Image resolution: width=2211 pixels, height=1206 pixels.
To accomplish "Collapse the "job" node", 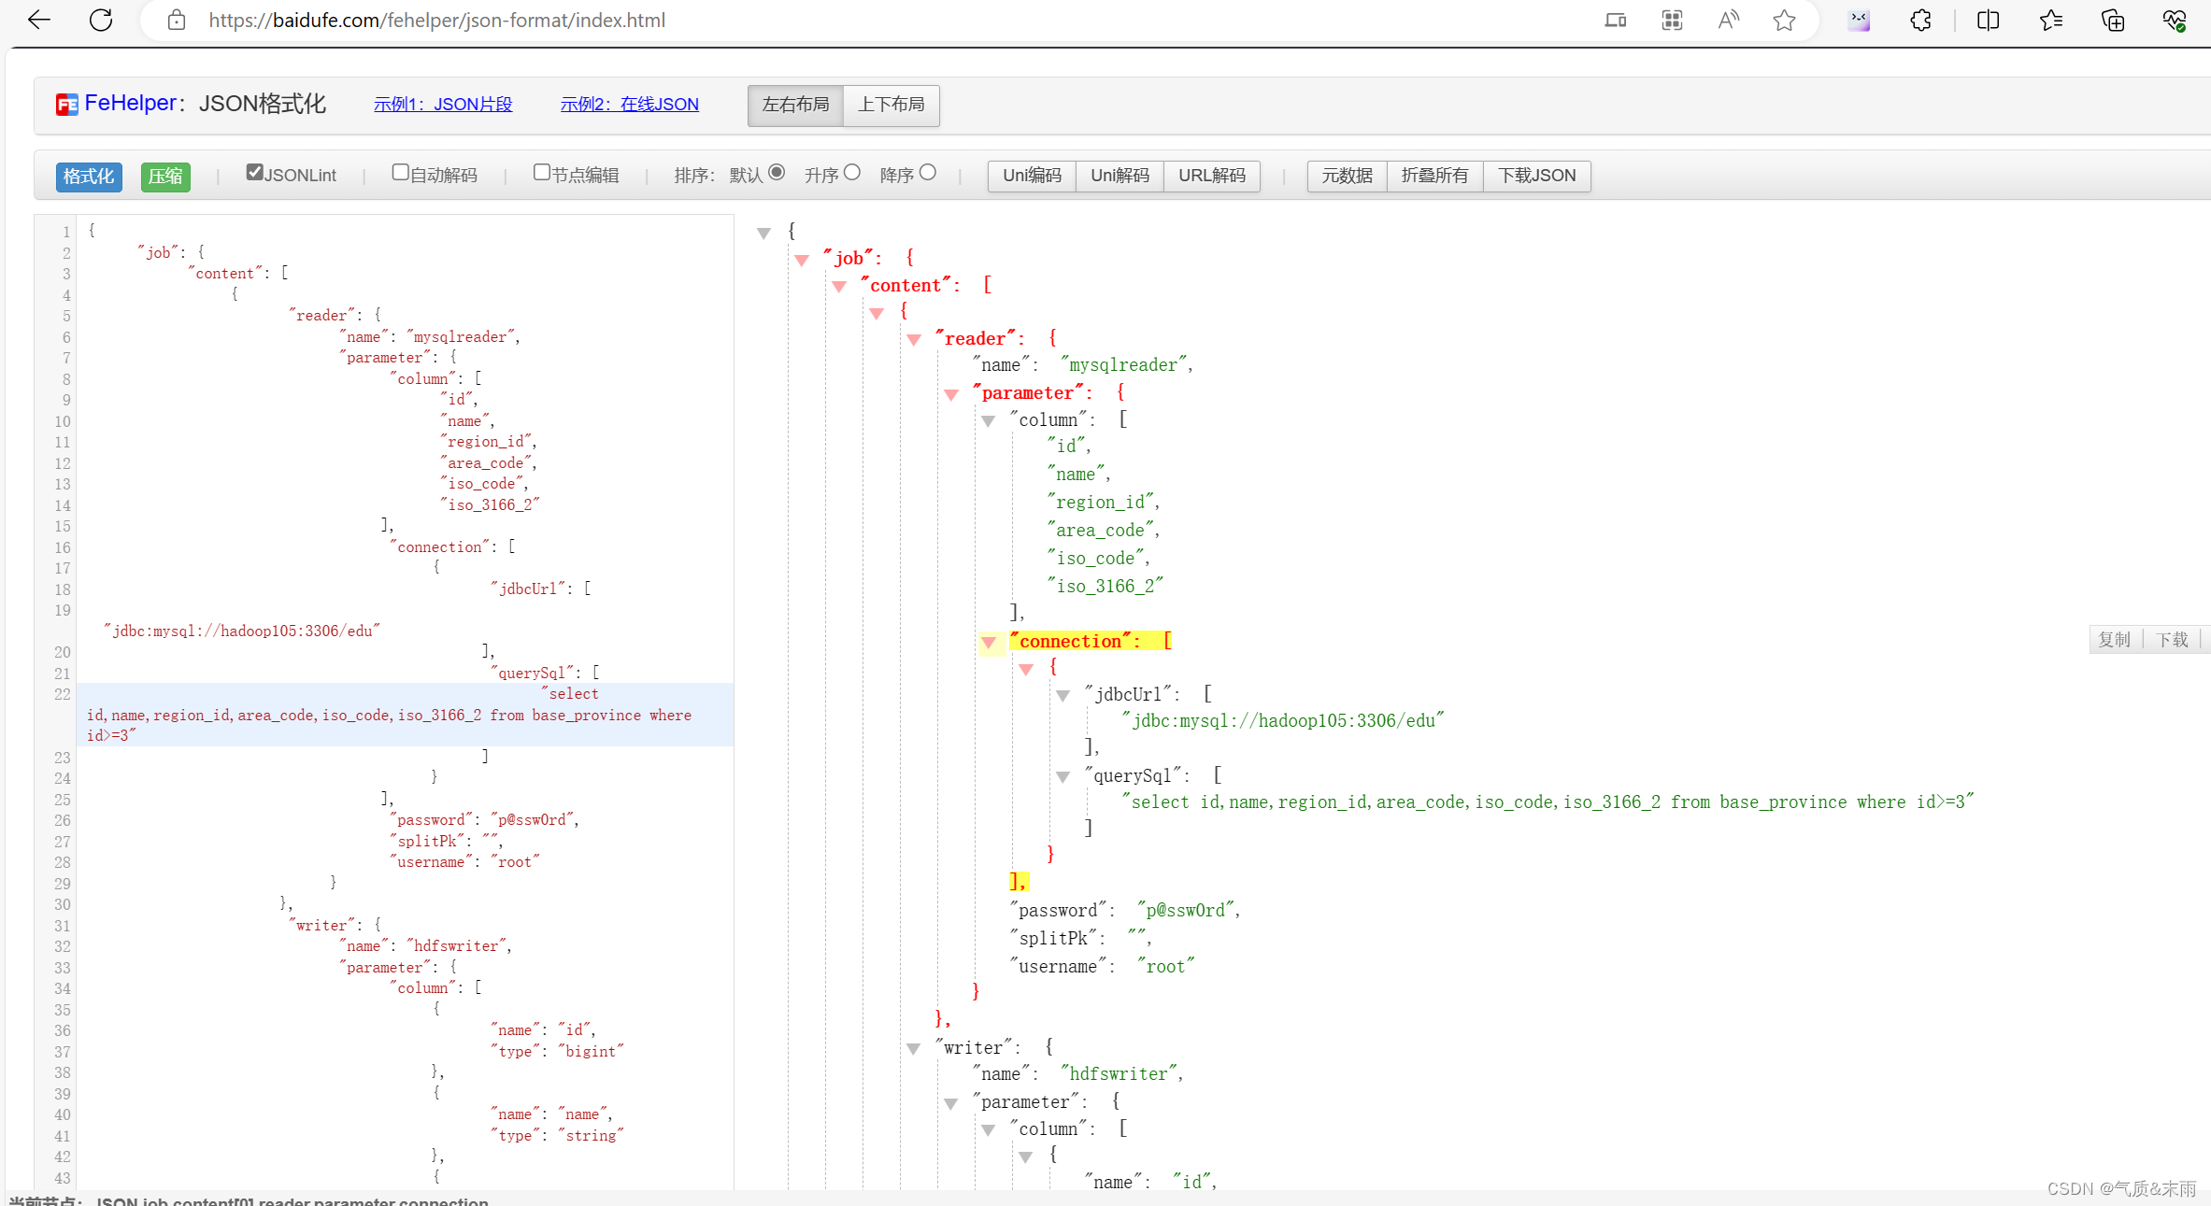I will tap(802, 260).
